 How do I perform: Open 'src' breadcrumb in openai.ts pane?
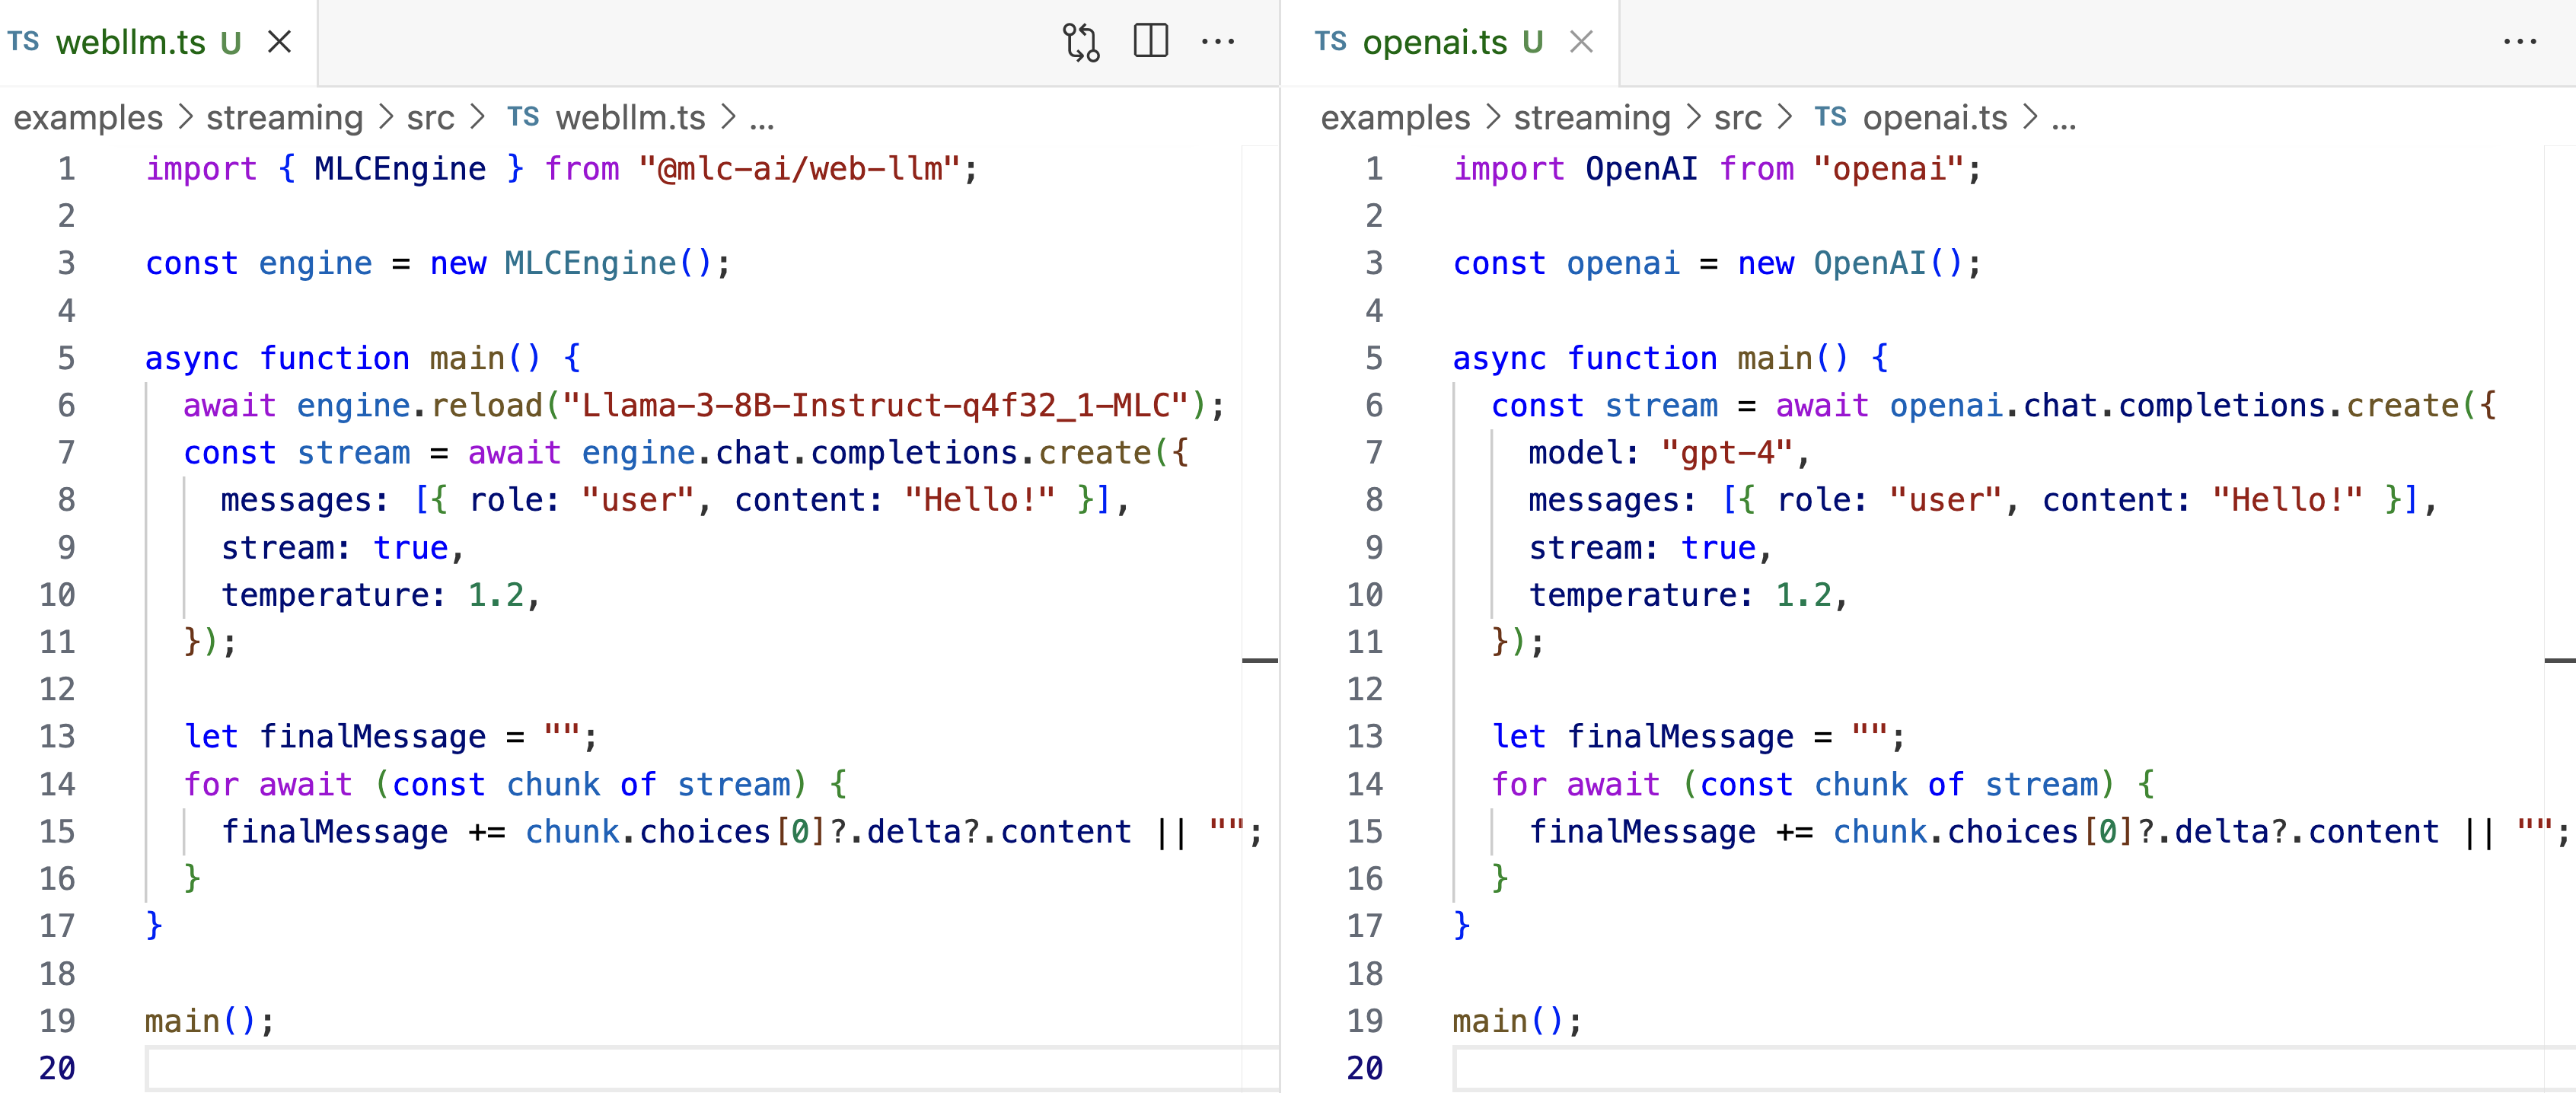(1738, 118)
